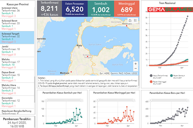
Task: Click the red Mamuju location marker
Action: tap(72, 72)
